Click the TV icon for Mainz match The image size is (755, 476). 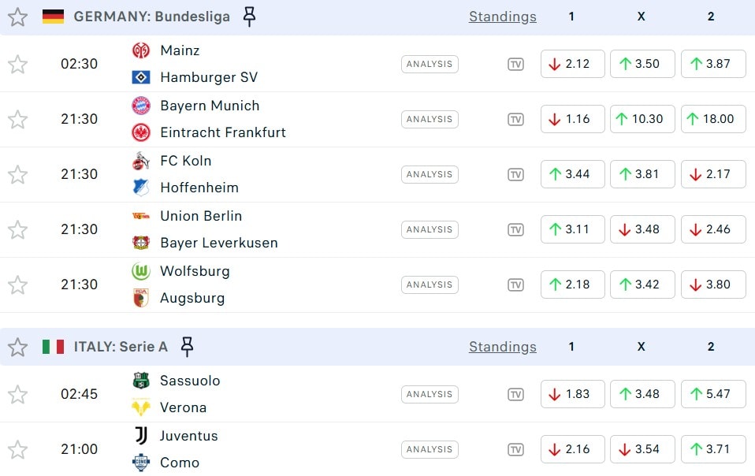(515, 64)
